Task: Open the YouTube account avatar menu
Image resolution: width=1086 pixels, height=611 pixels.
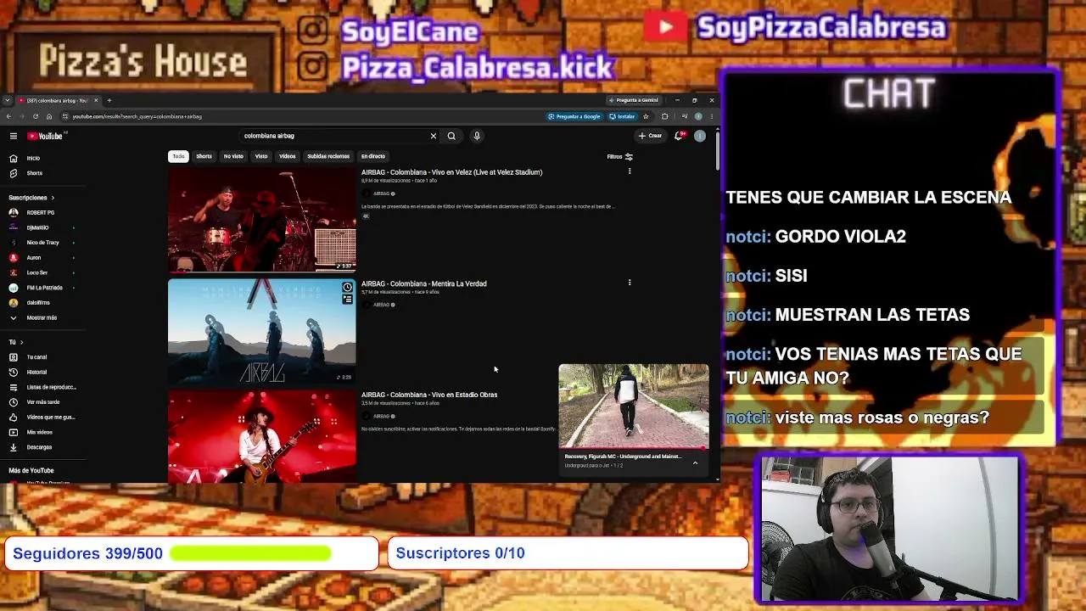Action: click(x=700, y=136)
